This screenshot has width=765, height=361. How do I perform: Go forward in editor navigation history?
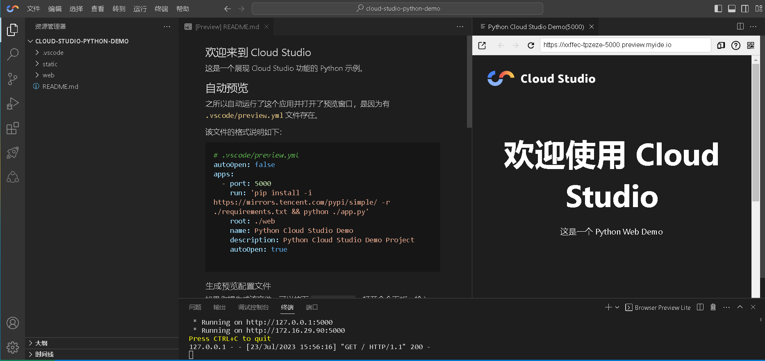pos(241,9)
